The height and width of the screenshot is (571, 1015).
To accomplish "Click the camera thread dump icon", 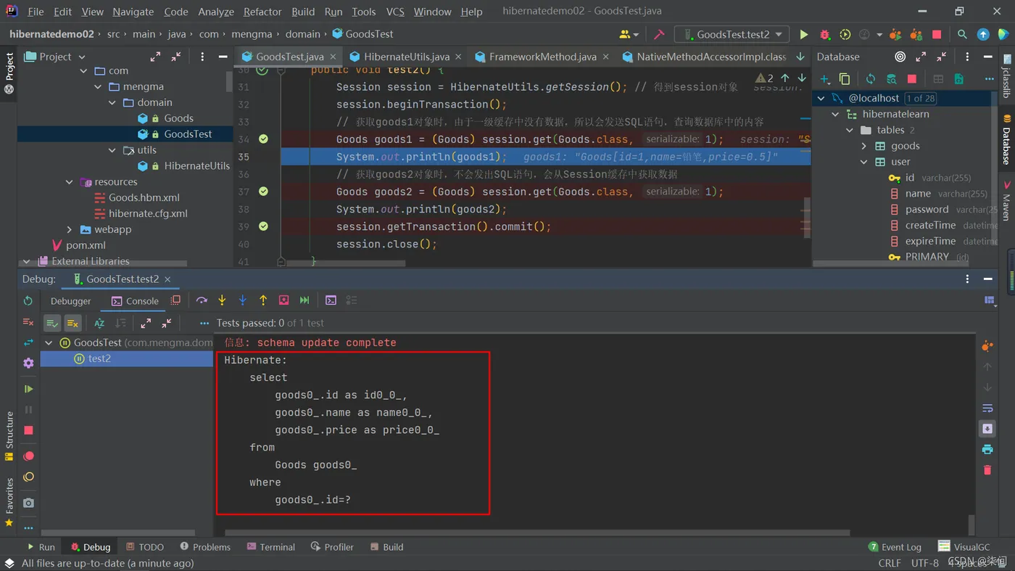I will click(x=28, y=503).
